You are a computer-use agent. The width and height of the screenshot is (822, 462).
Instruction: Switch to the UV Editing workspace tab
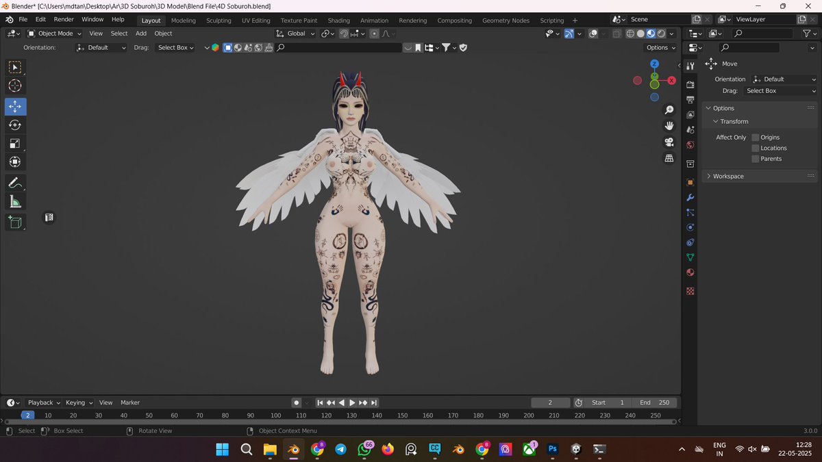(256, 21)
